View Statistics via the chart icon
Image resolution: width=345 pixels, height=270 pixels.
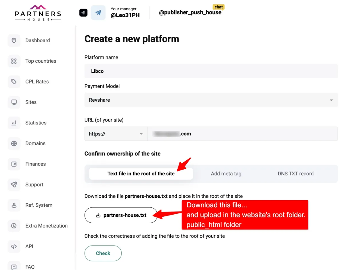14,123
